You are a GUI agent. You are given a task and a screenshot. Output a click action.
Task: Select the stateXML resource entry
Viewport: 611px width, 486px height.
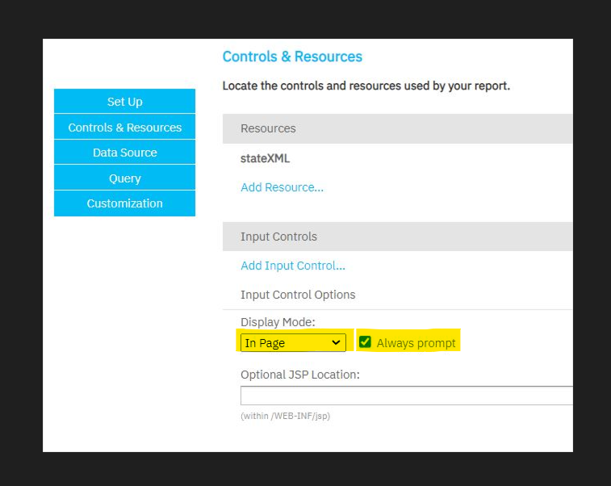click(x=265, y=158)
